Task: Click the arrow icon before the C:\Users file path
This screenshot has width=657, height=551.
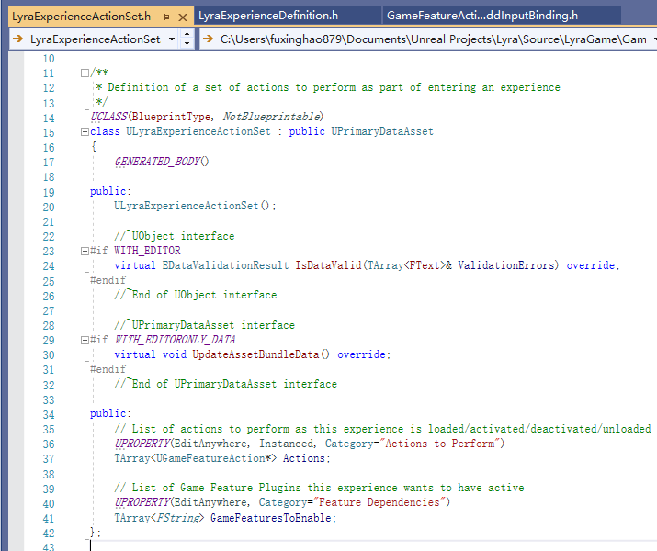Action: tap(209, 39)
